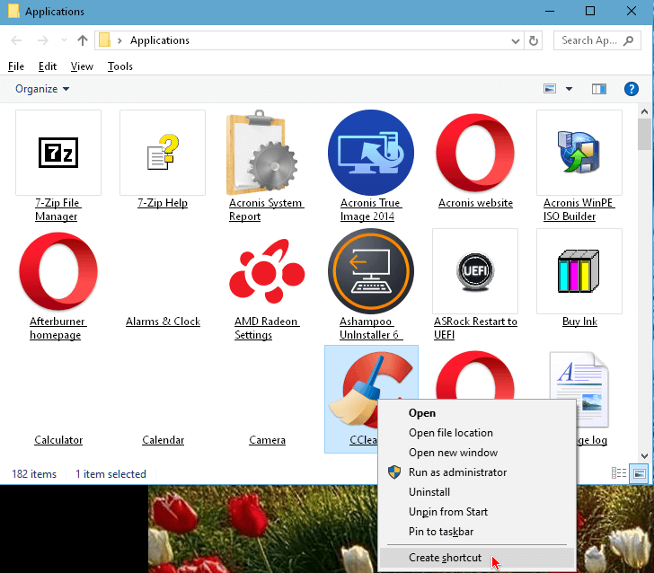Select the Acronis WinPE ISO Builder icon
This screenshot has width=654, height=573.
(579, 153)
